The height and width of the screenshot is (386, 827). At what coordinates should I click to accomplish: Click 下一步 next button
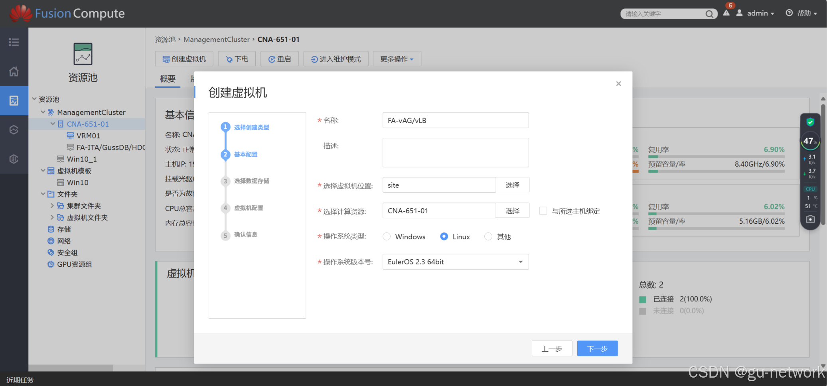pos(598,349)
